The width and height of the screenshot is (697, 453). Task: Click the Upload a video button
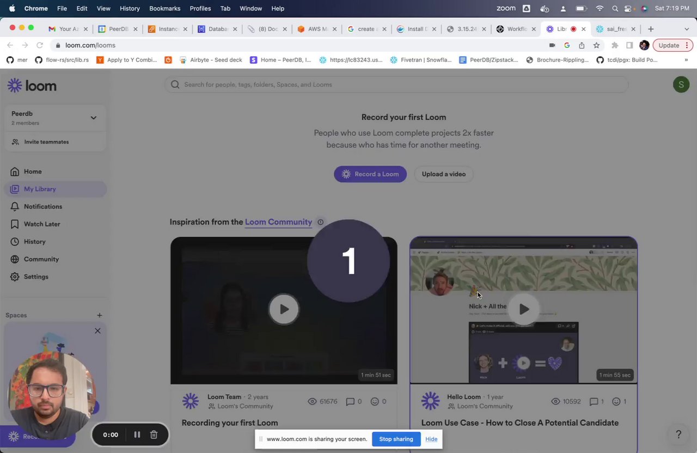(x=444, y=174)
